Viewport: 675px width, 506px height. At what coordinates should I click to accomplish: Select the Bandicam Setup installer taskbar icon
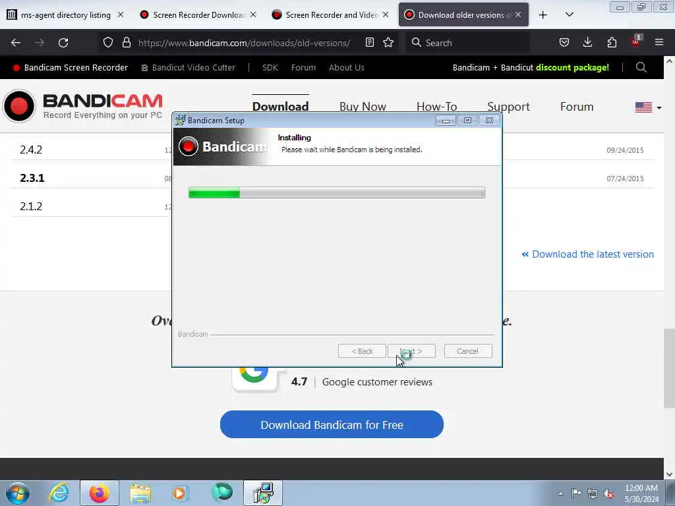pyautogui.click(x=263, y=493)
